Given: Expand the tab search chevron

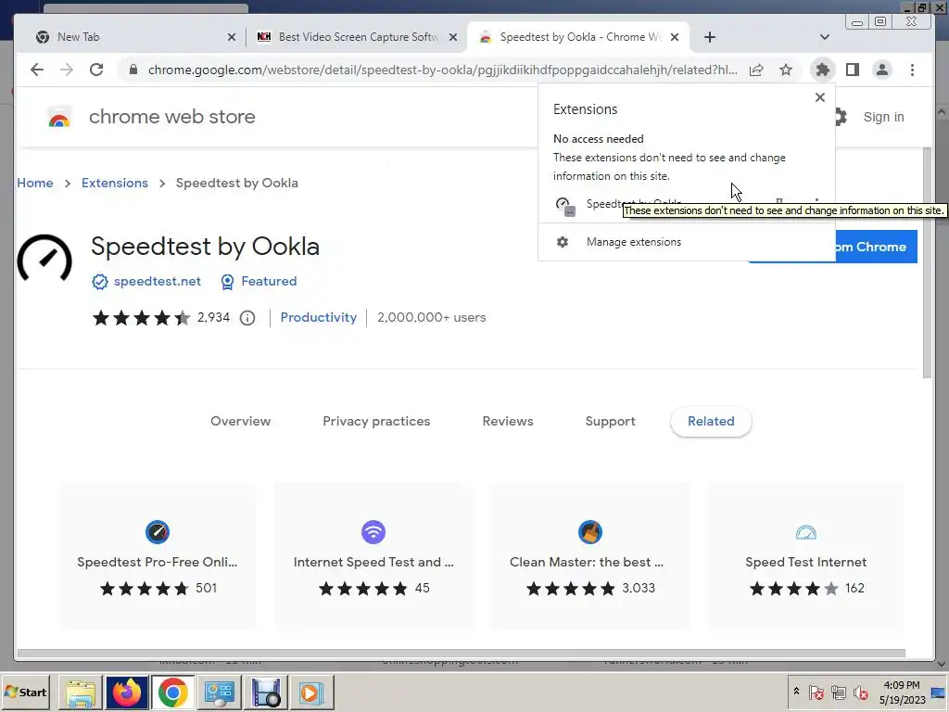Looking at the screenshot, I should point(824,37).
